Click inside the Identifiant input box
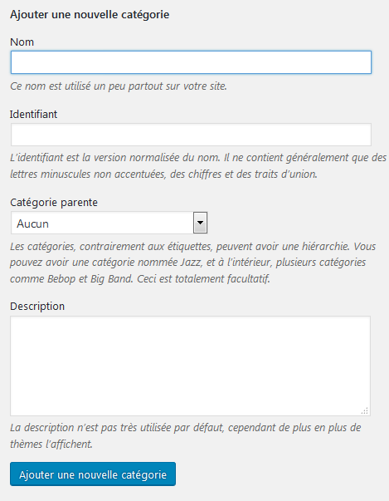This screenshot has height=501, width=389. 191,135
